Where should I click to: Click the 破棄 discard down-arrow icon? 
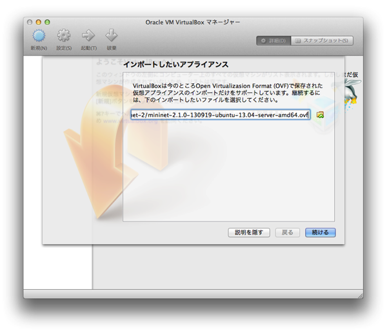pos(112,36)
